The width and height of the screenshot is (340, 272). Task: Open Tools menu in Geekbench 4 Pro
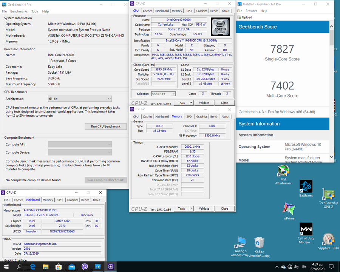pos(35,11)
